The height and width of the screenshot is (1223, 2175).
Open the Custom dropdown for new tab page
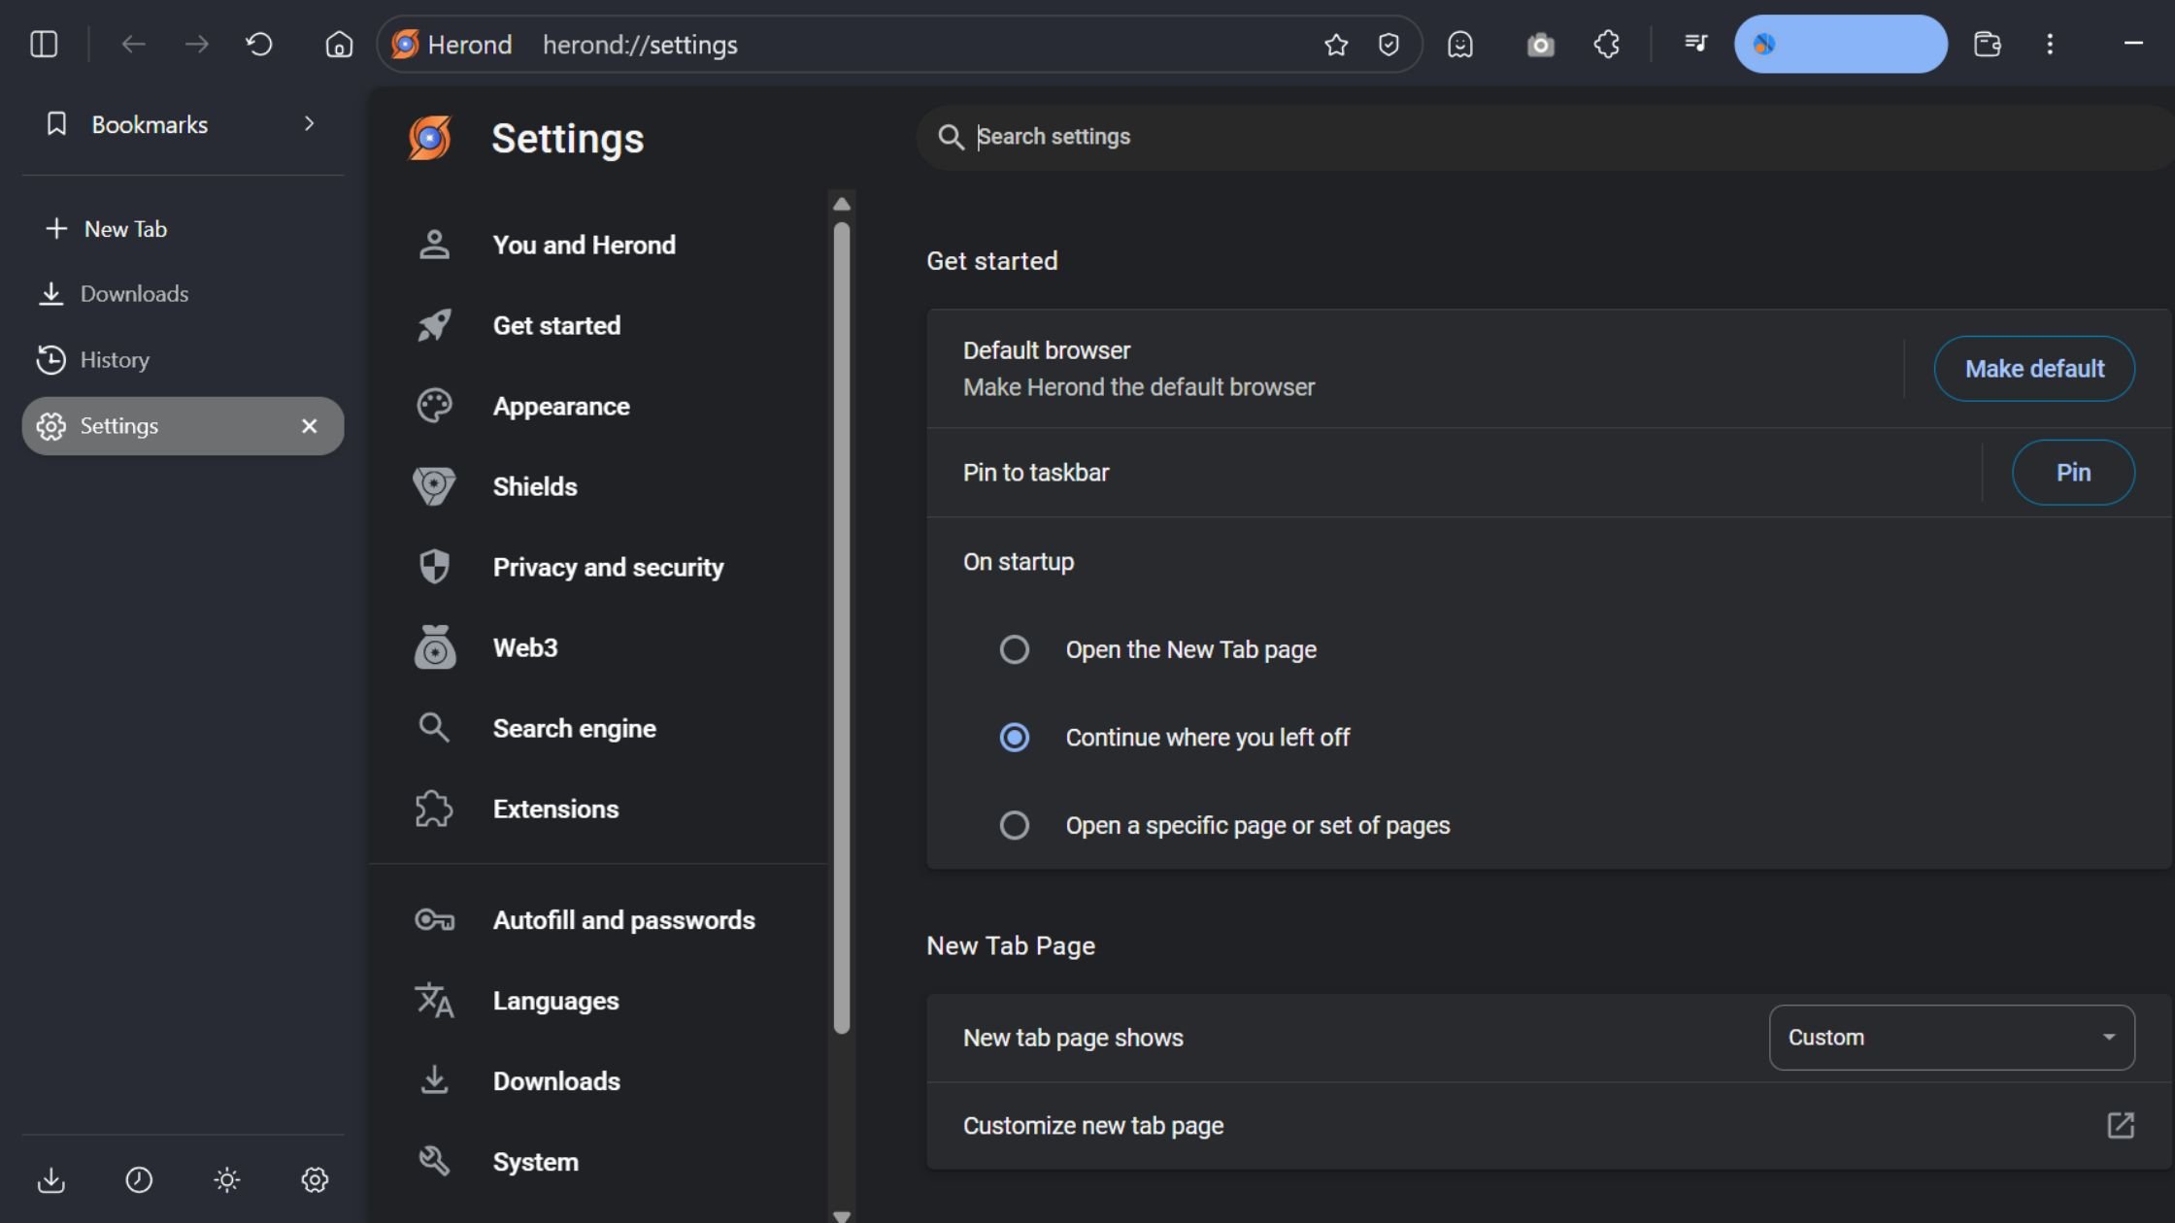pos(1951,1037)
